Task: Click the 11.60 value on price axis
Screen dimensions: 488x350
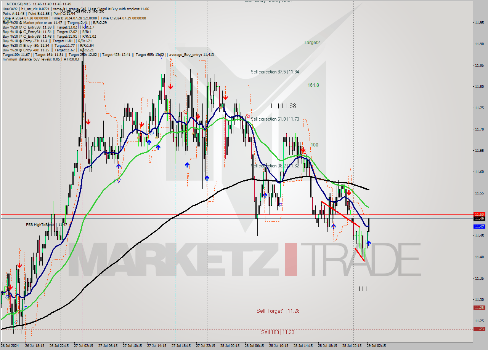Action: tap(479, 172)
